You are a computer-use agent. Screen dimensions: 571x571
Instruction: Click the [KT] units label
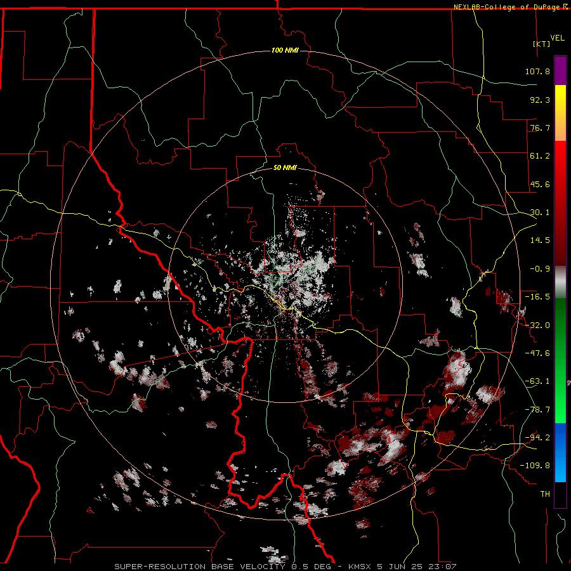click(x=542, y=44)
